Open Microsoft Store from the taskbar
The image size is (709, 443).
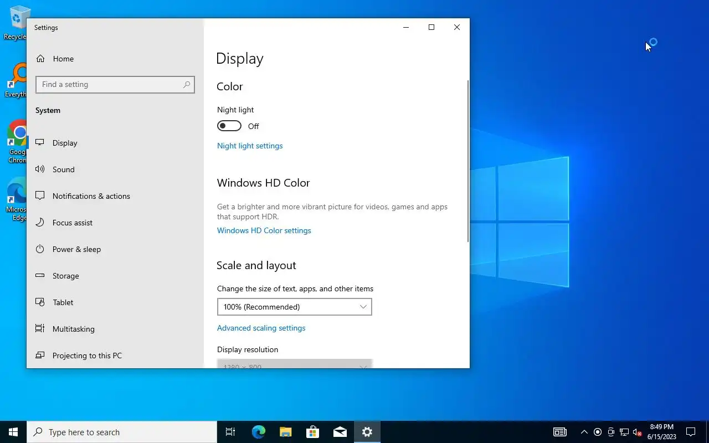312,432
